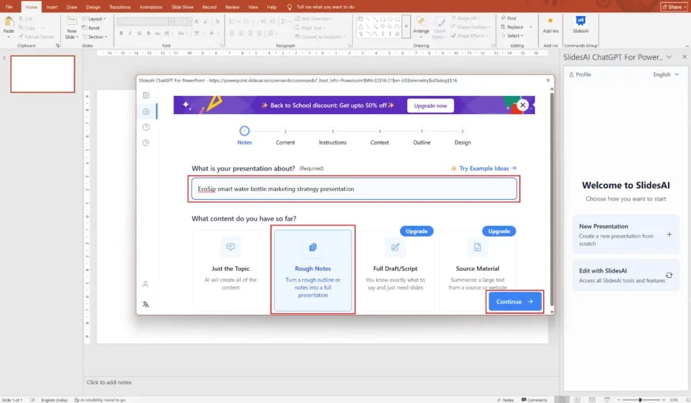Click the history clock icon in dialog sidebar
Viewport: 691px width, 403px height.
click(146, 142)
